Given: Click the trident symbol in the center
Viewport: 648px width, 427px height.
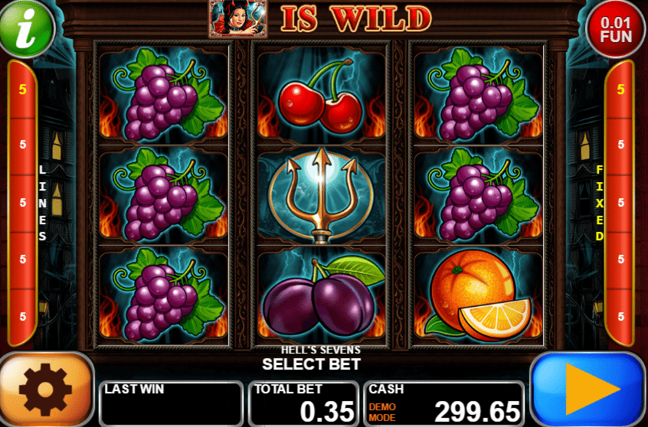Looking at the screenshot, I should 321,195.
